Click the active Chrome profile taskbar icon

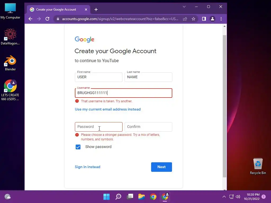165,197
